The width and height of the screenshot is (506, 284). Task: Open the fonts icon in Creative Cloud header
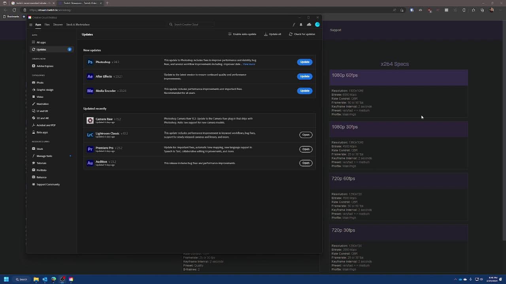pyautogui.click(x=294, y=25)
